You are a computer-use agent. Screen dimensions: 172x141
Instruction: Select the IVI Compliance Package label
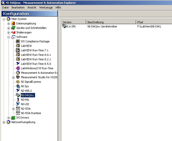[35, 41]
